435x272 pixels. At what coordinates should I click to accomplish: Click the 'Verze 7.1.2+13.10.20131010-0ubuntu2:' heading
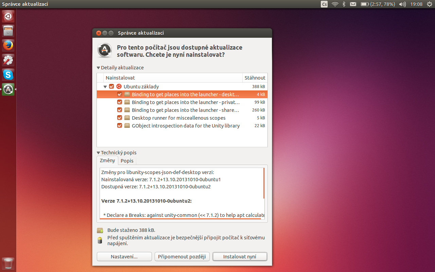click(146, 201)
